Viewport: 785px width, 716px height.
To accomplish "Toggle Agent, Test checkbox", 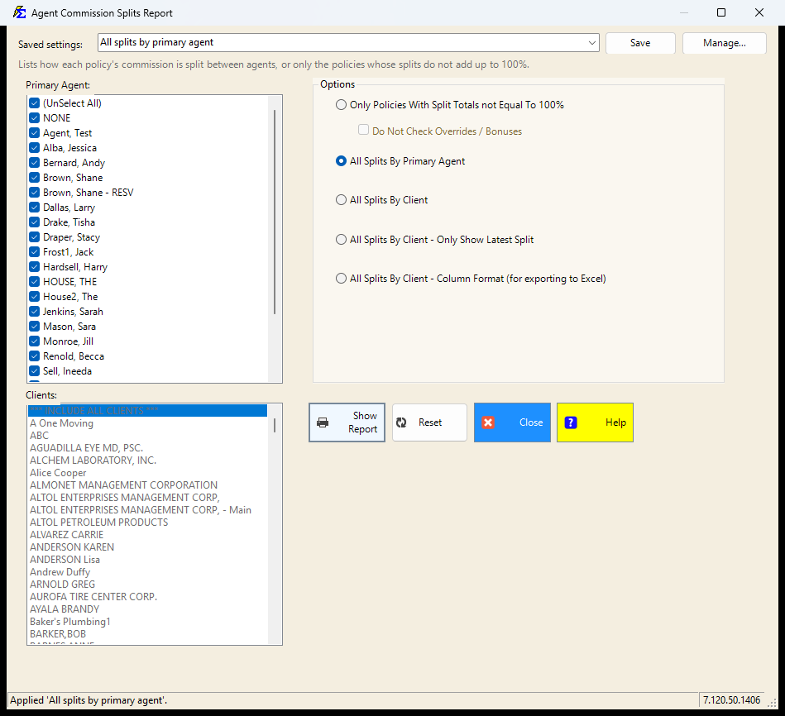I will (x=34, y=133).
